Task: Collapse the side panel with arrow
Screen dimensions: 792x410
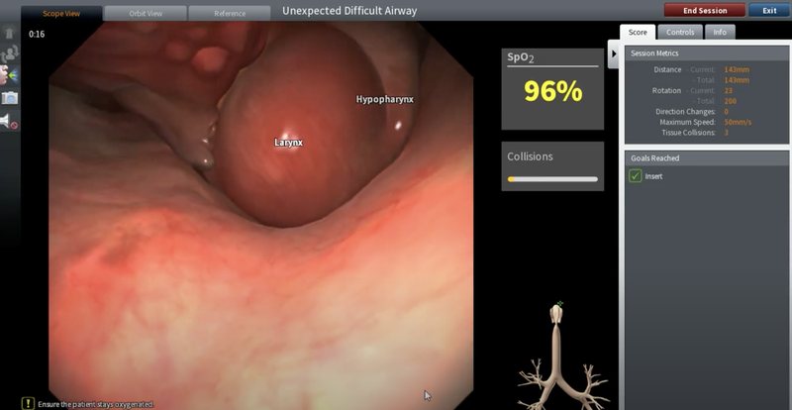Action: [613, 52]
